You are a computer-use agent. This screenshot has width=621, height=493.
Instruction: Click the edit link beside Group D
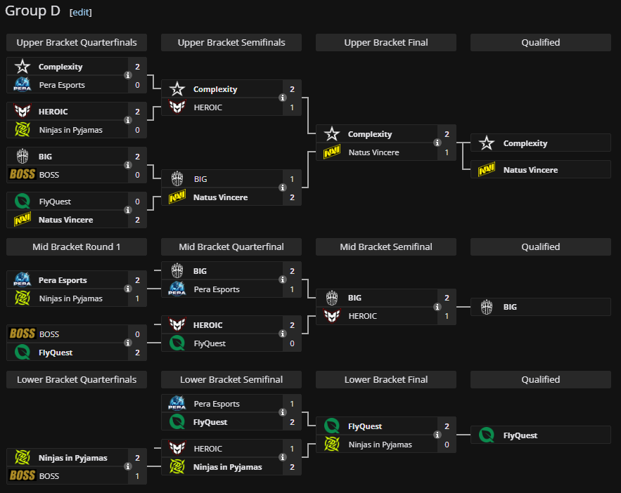(80, 12)
